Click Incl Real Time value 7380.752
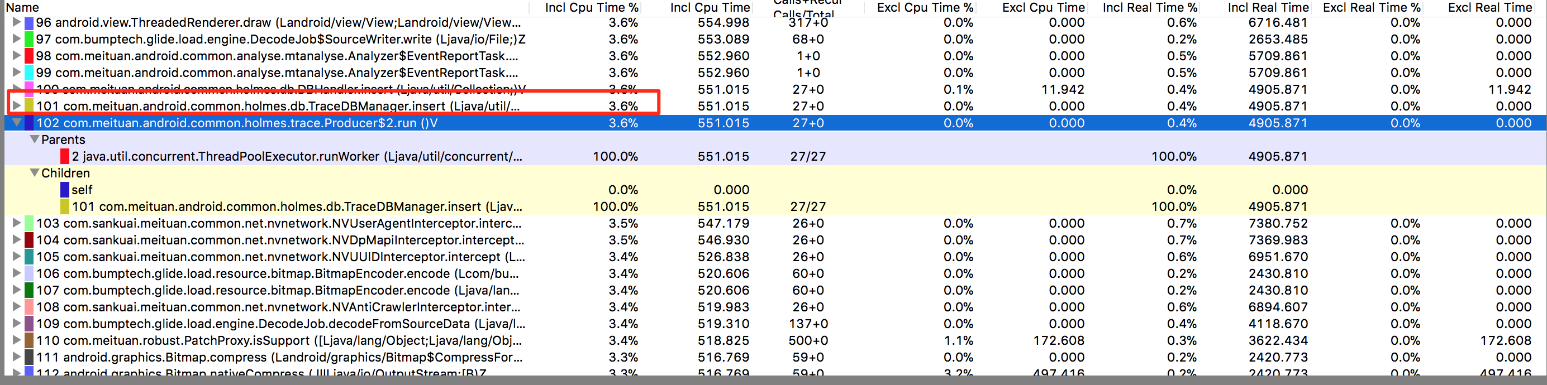Screen dimensions: 1547x385 point(1278,224)
